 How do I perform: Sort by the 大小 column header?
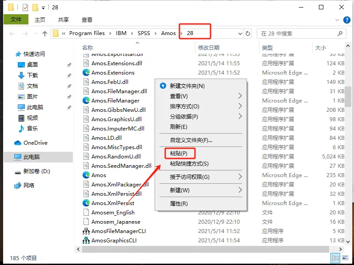tap(321, 47)
